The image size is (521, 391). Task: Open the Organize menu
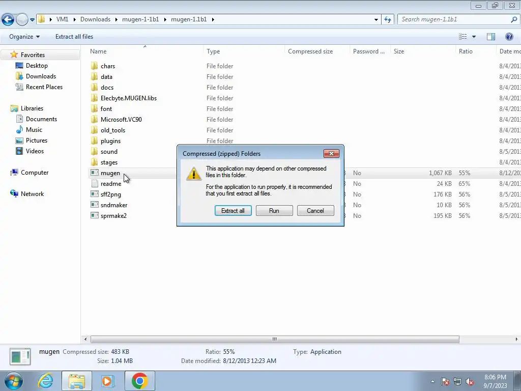click(24, 37)
